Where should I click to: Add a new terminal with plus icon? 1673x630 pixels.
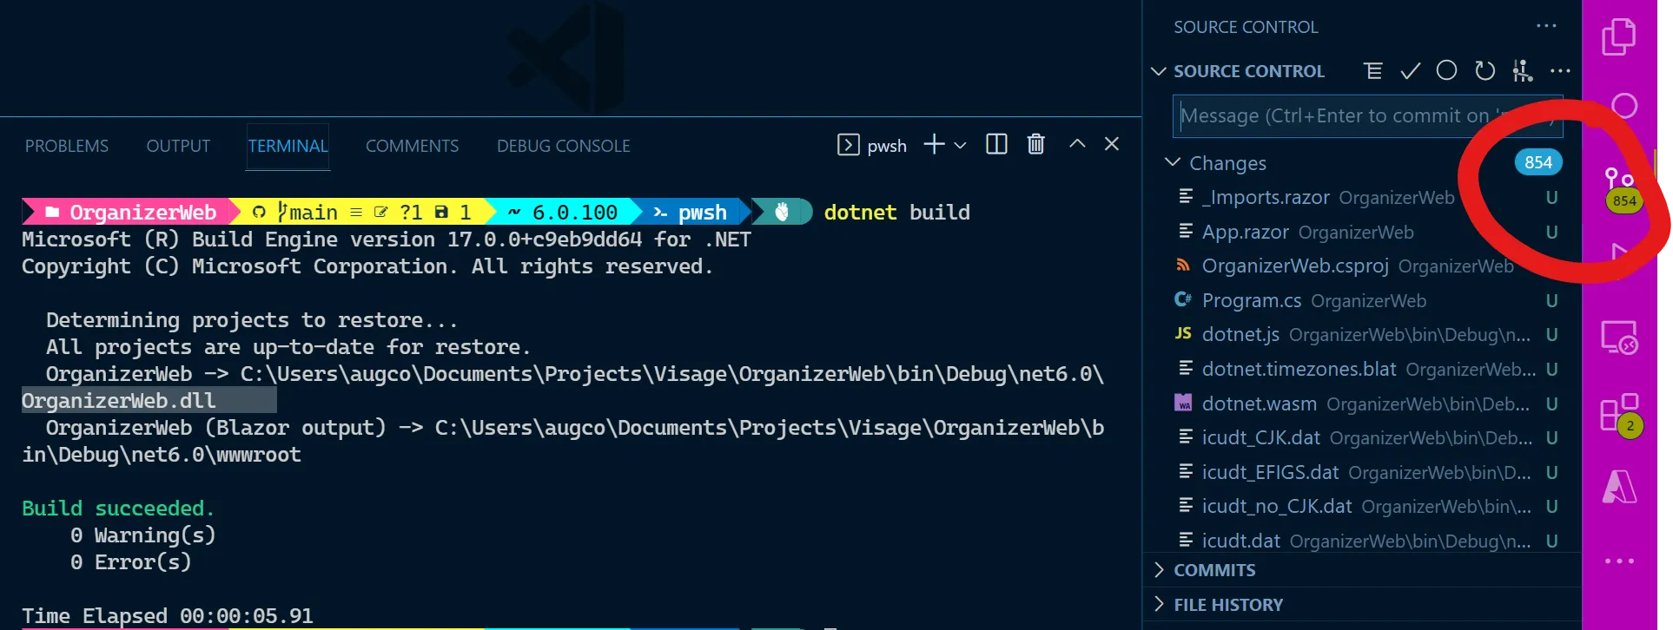coord(934,144)
